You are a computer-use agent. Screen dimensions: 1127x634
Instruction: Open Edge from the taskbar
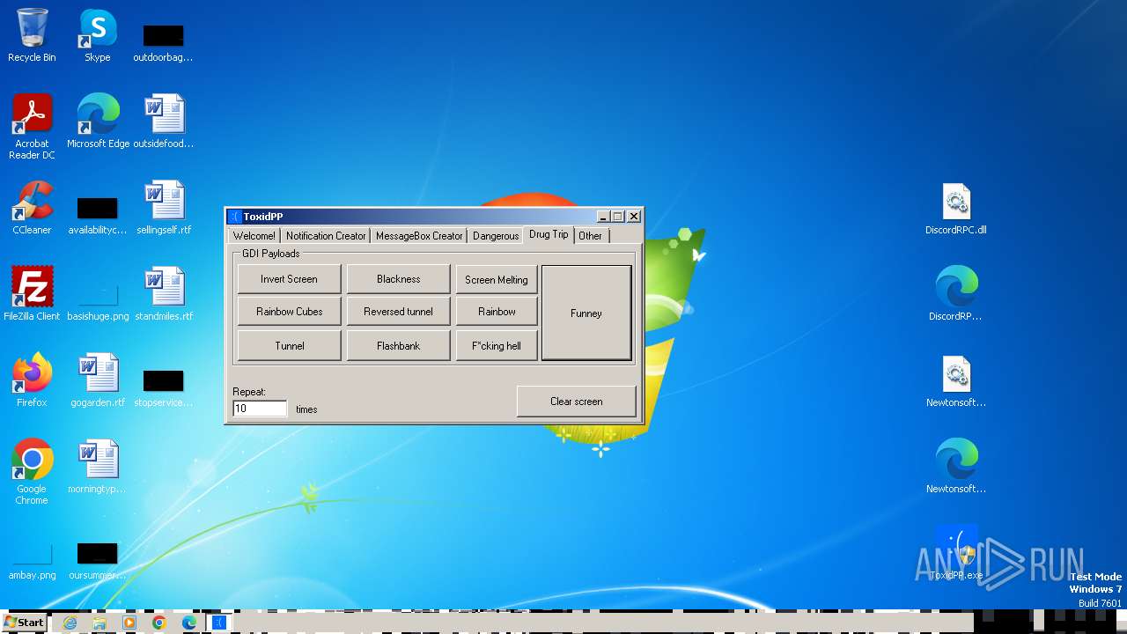(189, 623)
